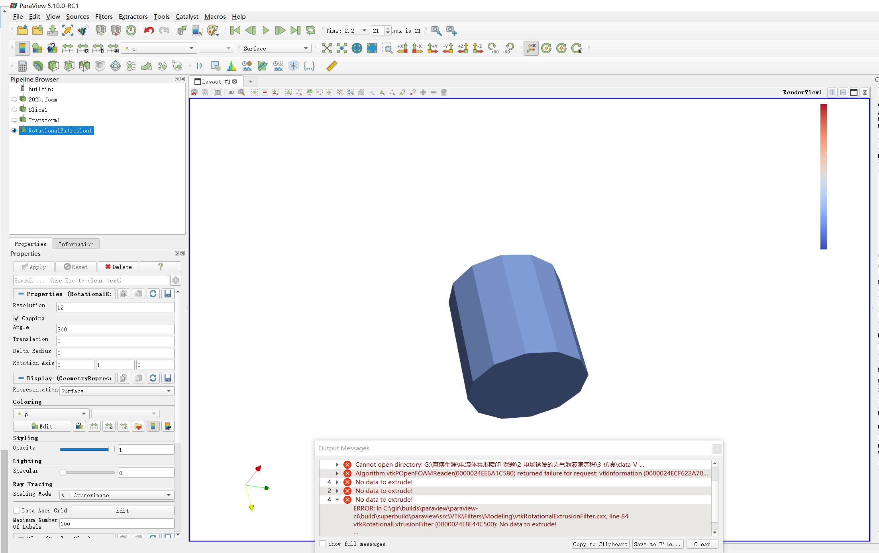Open the Coloring array p dropdown
Image resolution: width=879 pixels, height=553 pixels.
click(x=51, y=414)
